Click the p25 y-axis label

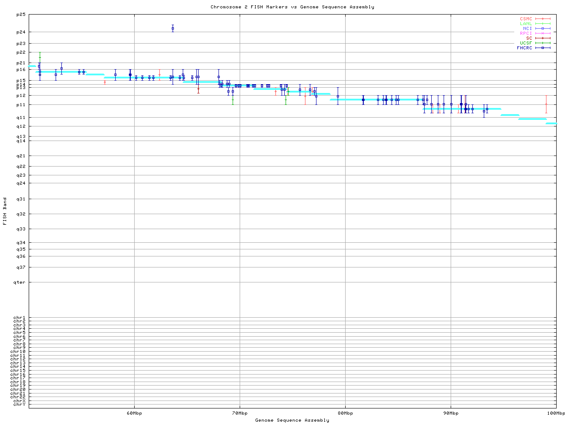coord(21,15)
